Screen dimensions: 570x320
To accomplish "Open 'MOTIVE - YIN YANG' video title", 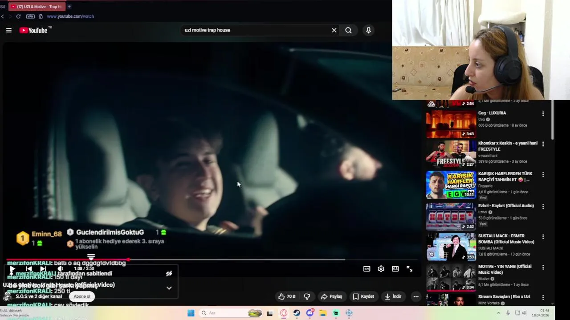I will tap(505, 269).
